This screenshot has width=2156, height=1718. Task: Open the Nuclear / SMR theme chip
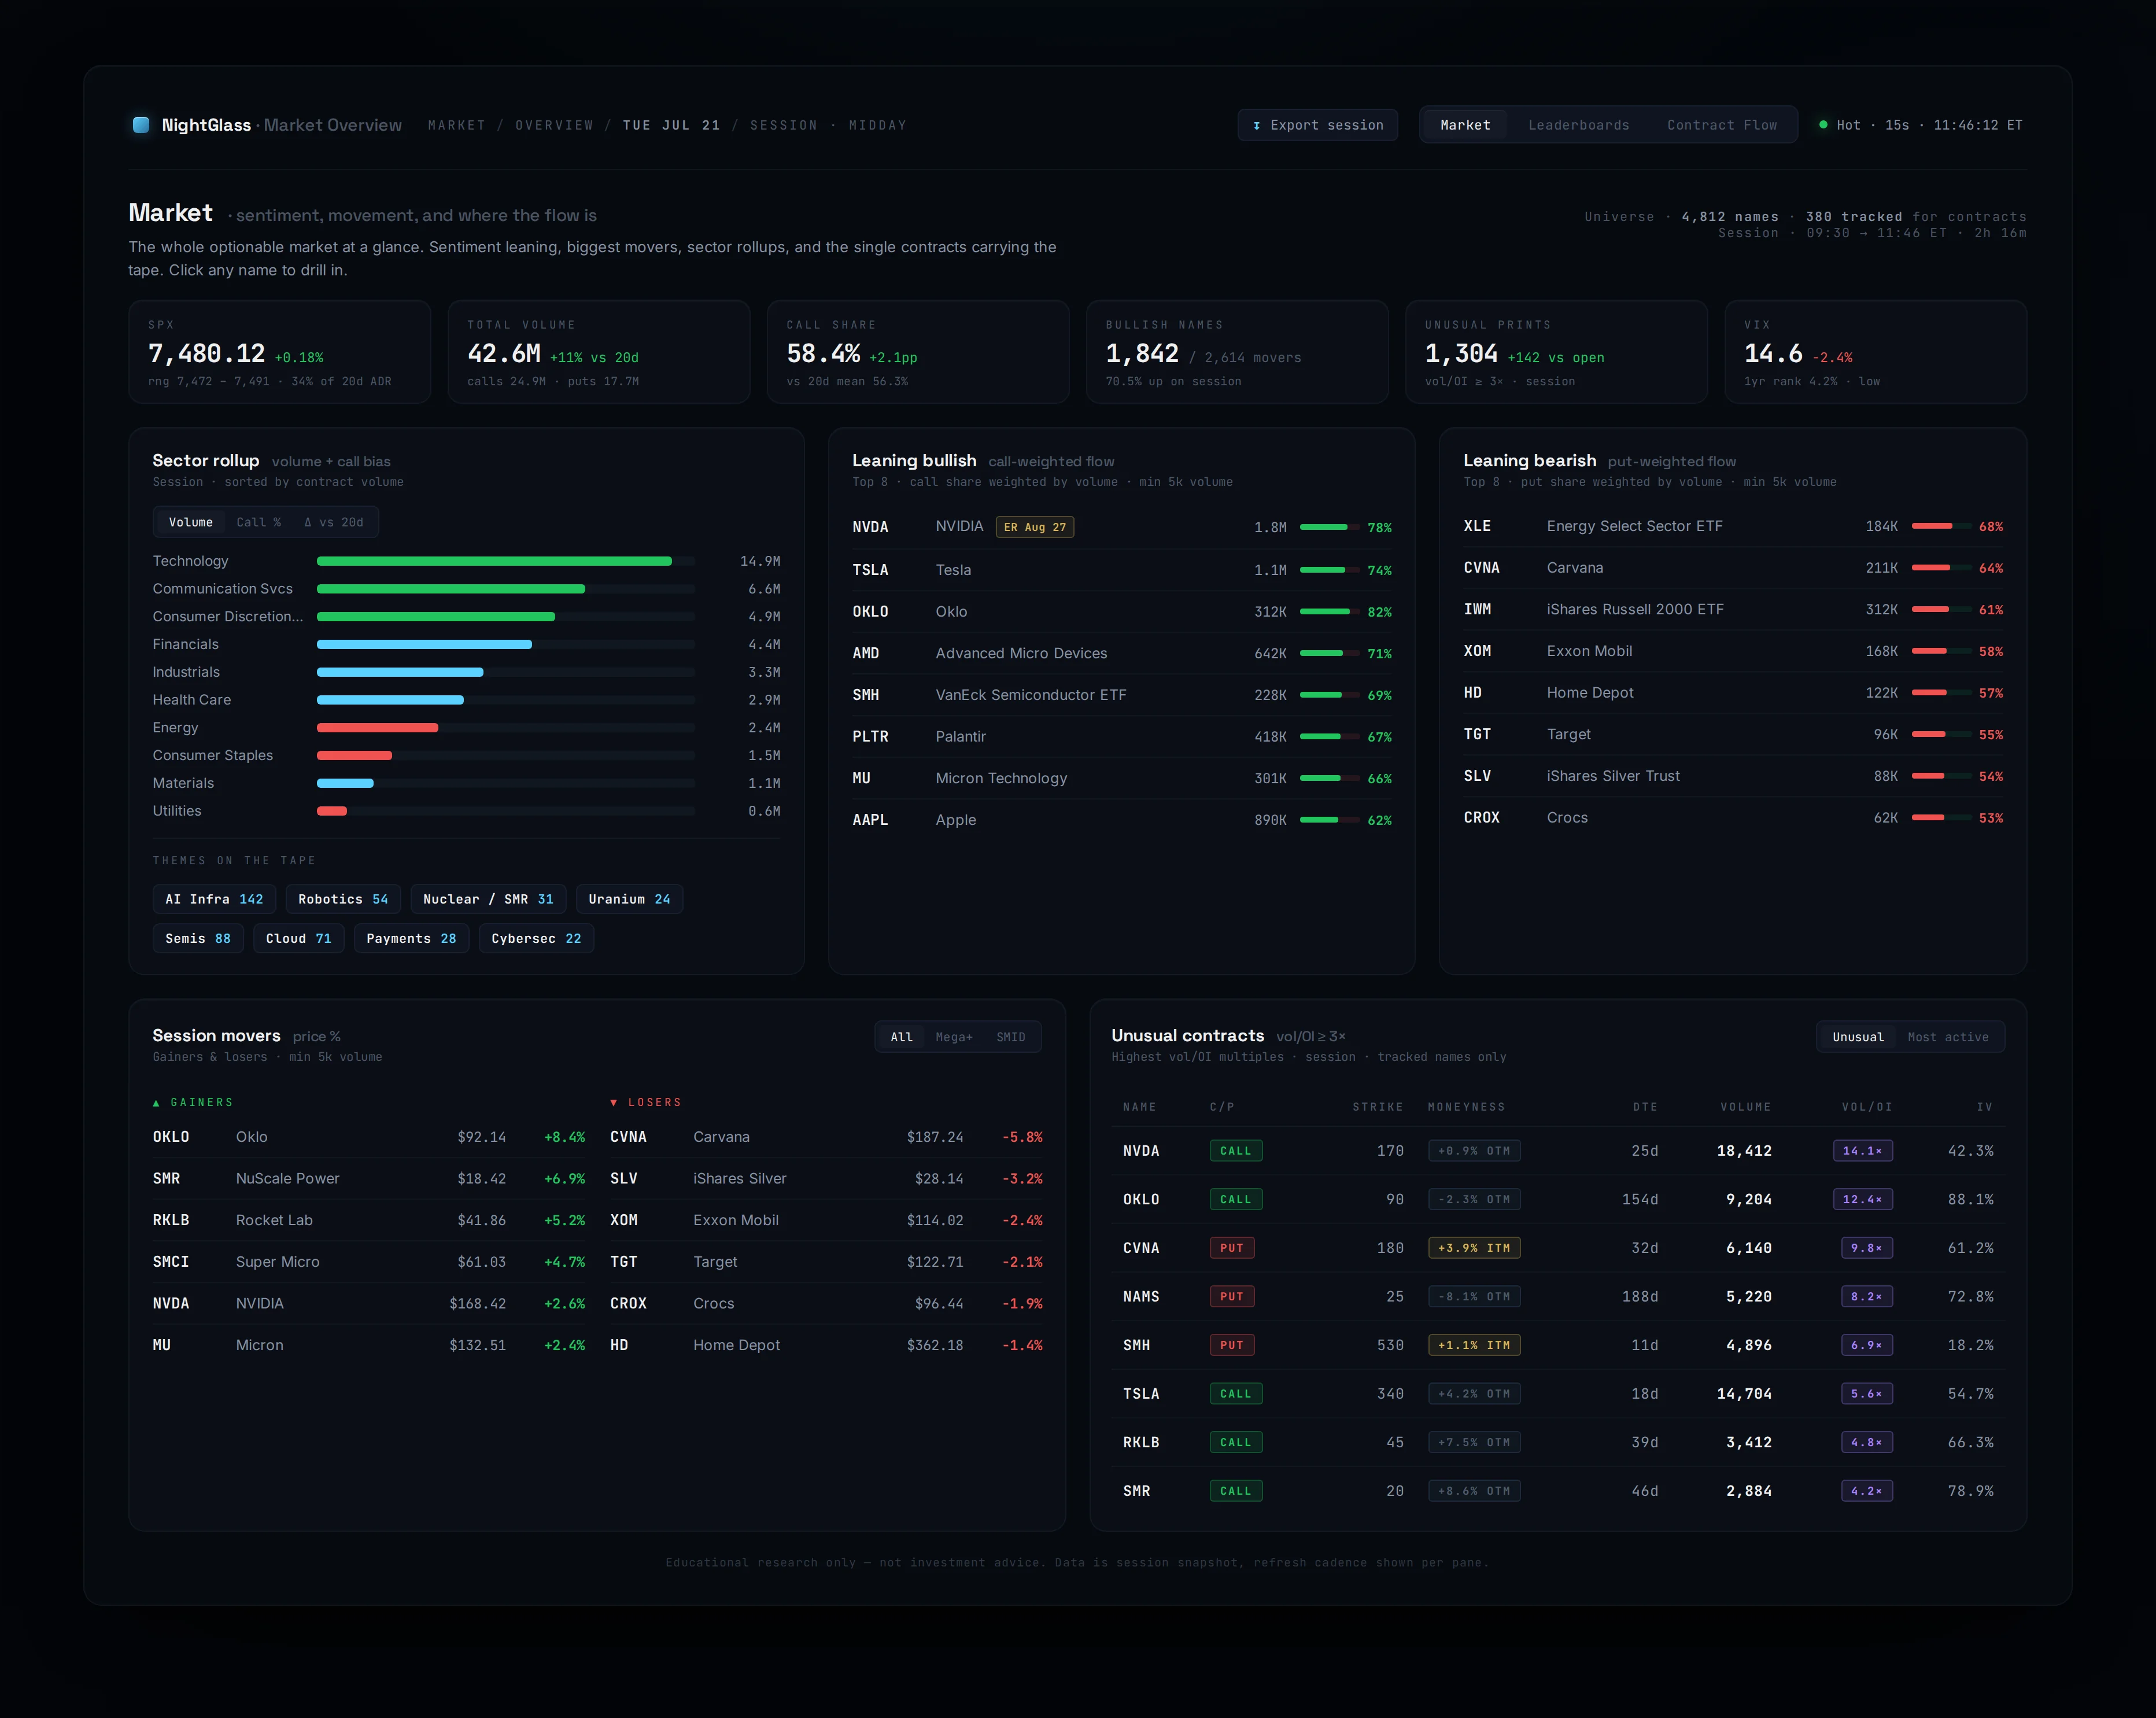click(x=488, y=899)
